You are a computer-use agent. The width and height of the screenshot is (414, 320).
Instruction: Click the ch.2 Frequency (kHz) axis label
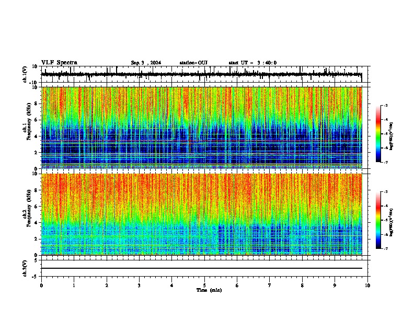(x=27, y=208)
